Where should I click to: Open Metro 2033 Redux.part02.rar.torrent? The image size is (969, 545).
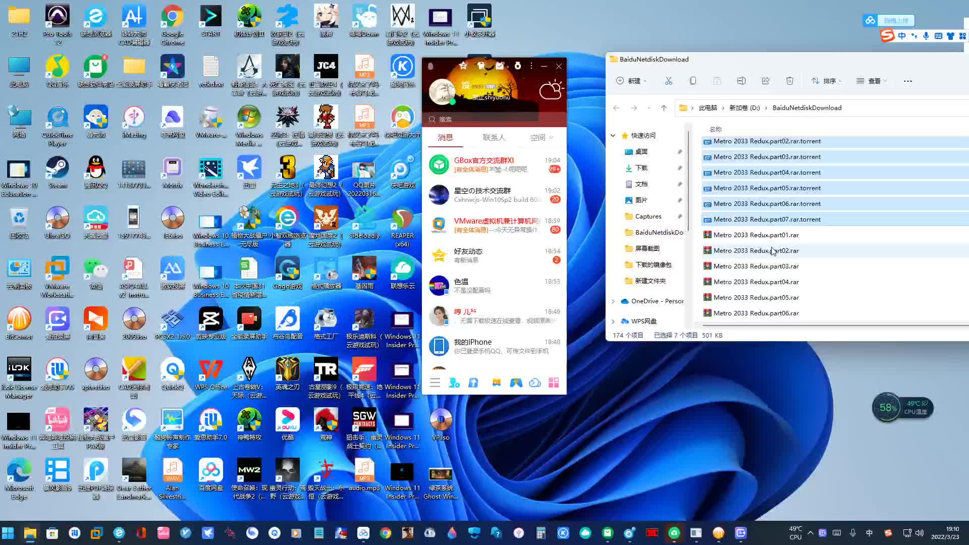[x=766, y=140]
